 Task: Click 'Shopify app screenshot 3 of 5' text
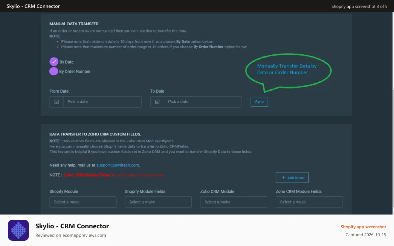pos(360,6)
